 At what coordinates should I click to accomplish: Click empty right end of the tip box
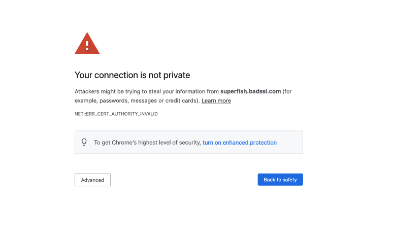(290, 142)
